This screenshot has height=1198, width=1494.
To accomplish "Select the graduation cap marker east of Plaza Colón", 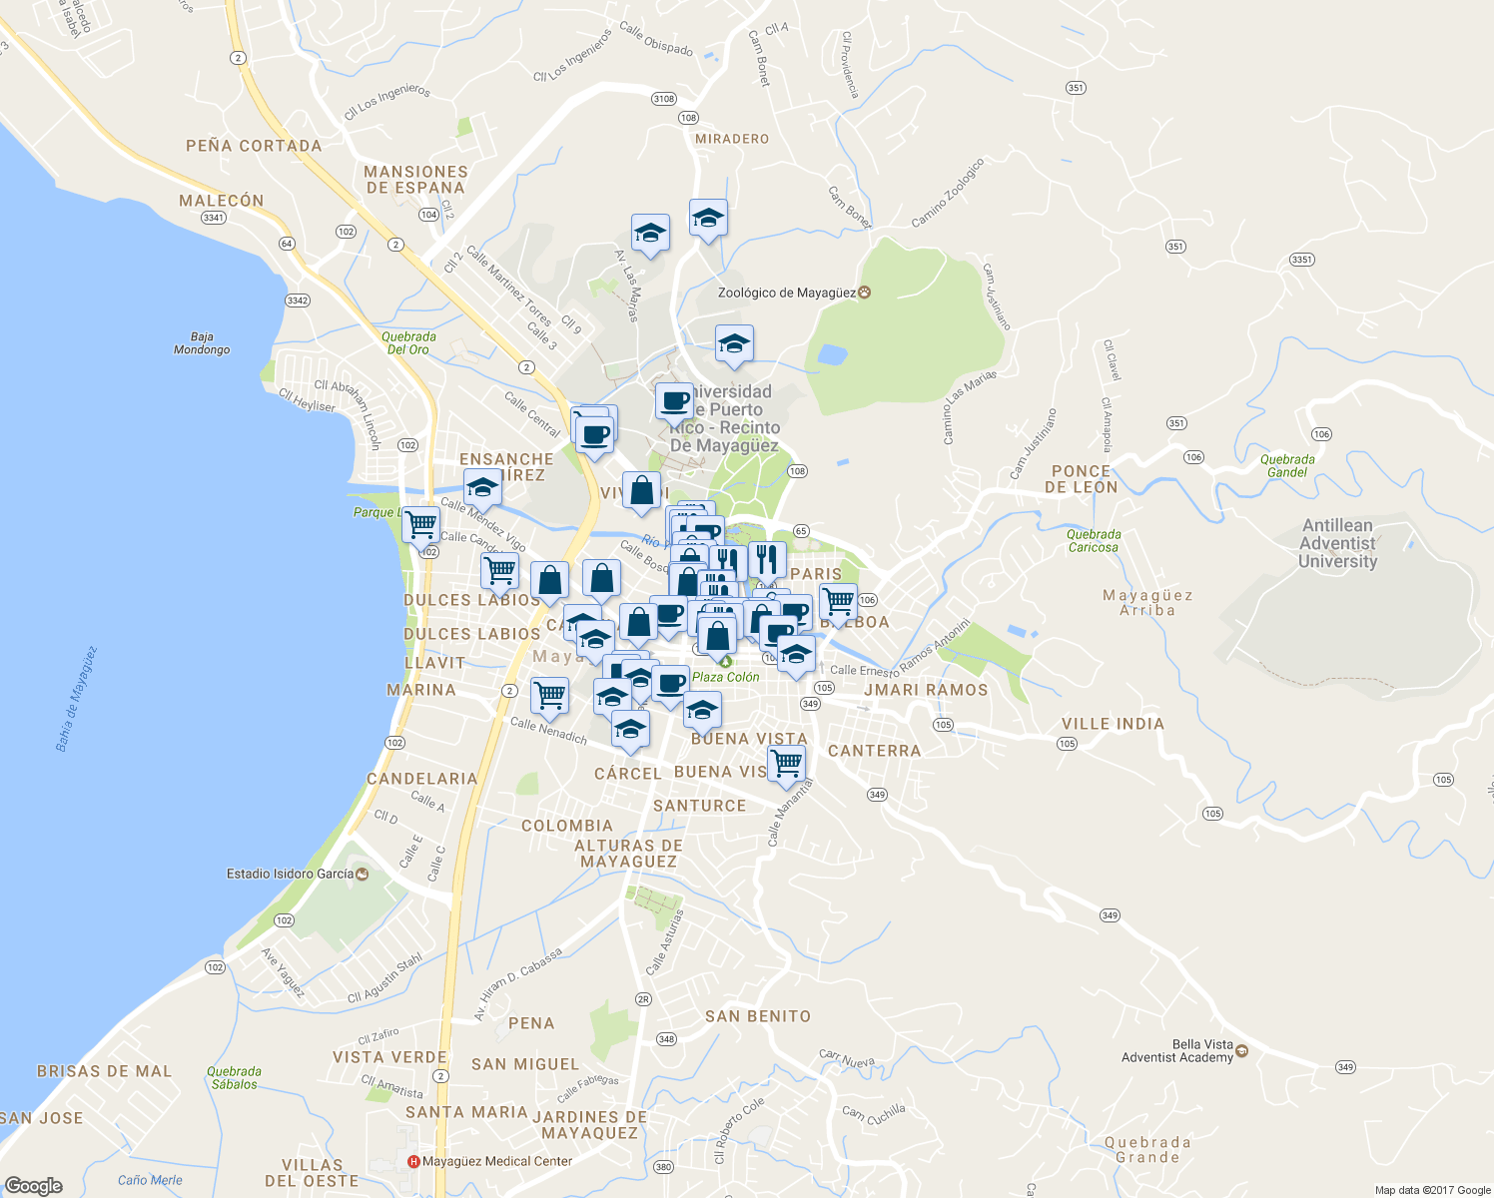I will [796, 655].
